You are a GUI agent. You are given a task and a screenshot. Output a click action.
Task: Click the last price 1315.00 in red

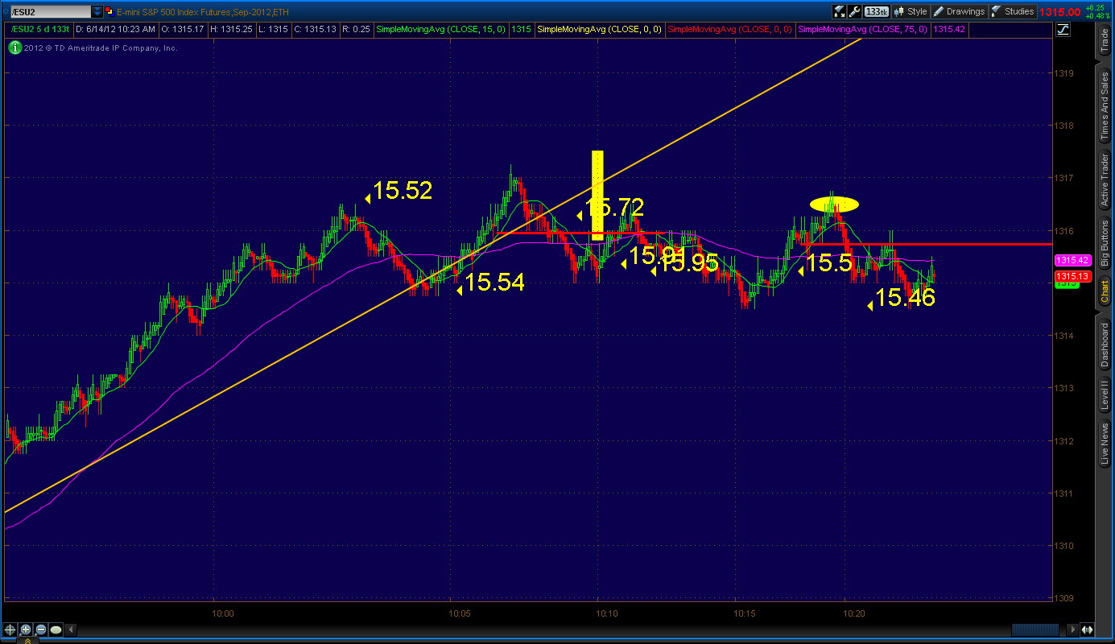[1059, 11]
